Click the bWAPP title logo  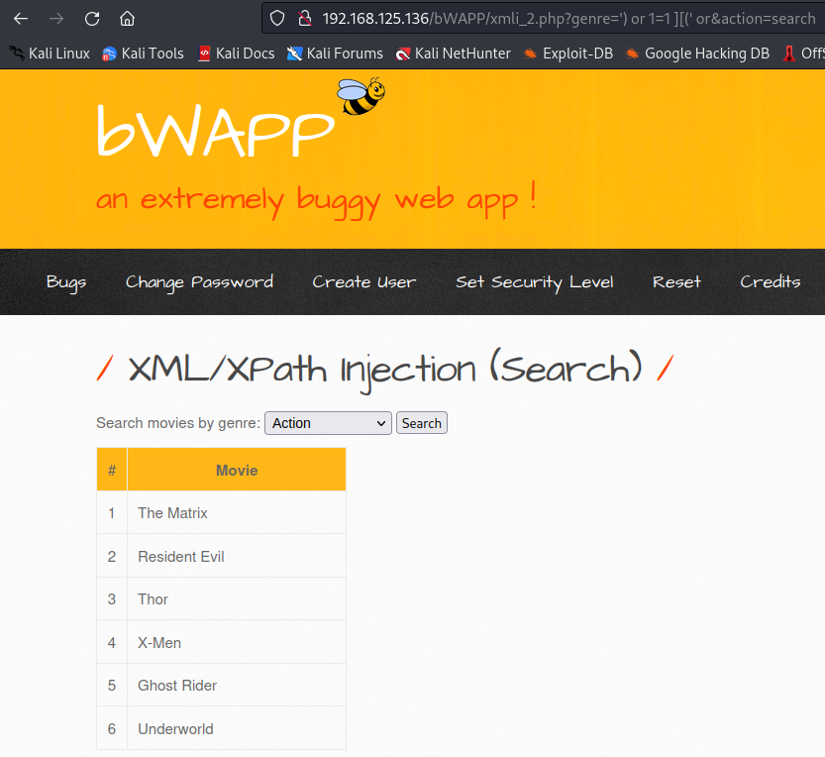215,131
